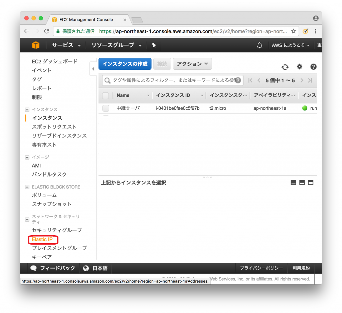Collapse the ネットワーク & セキュリティ section
The image size is (342, 313).
(x=27, y=219)
